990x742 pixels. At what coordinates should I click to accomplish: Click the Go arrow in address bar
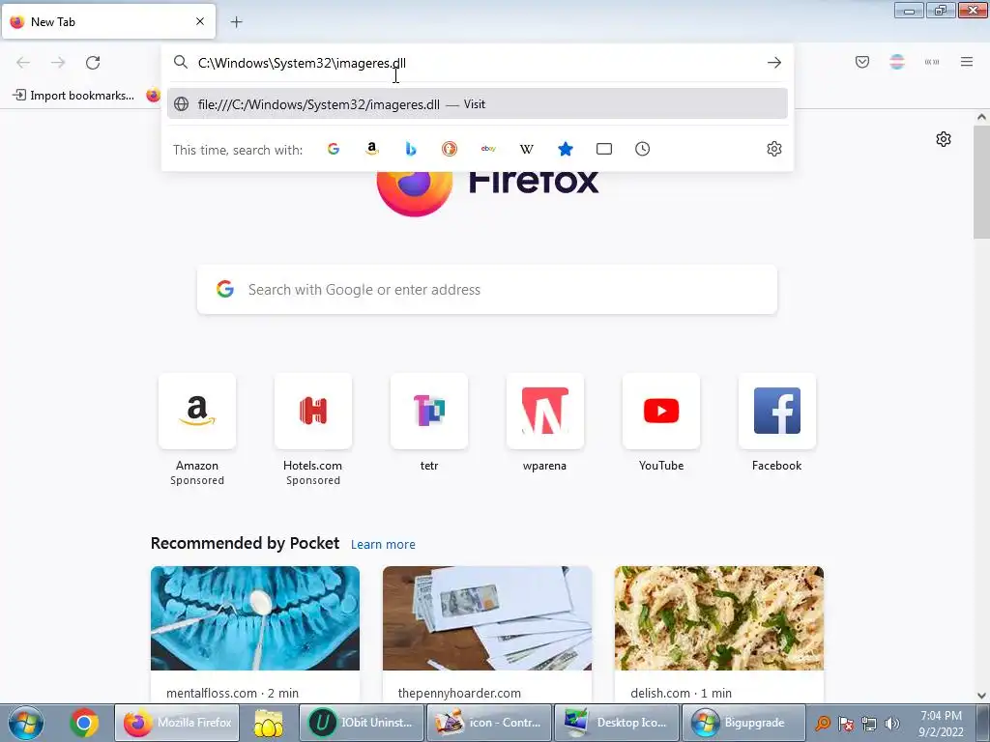pyautogui.click(x=774, y=63)
